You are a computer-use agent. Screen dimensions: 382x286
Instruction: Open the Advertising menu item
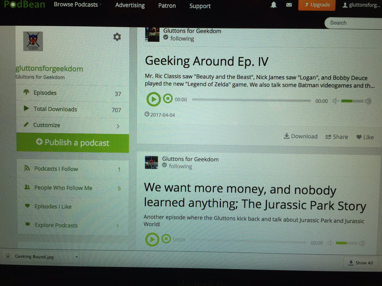130,5
